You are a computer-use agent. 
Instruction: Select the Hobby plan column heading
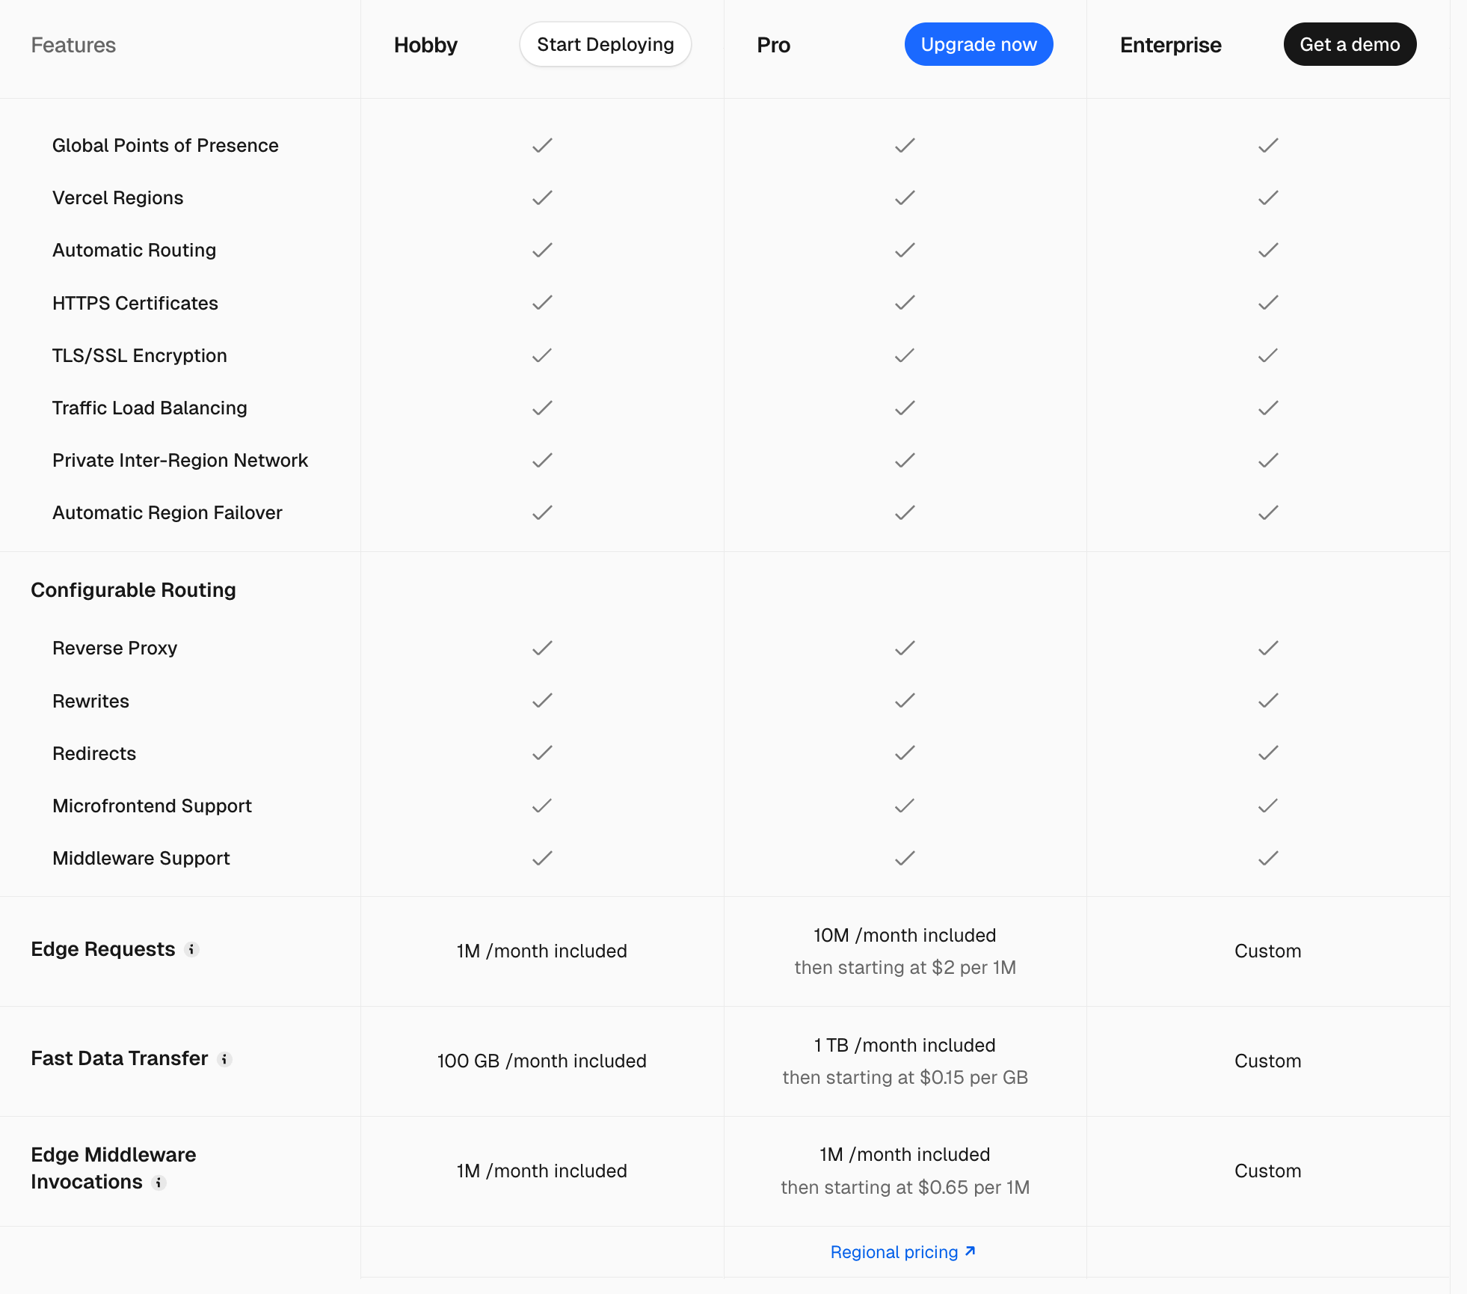425,45
